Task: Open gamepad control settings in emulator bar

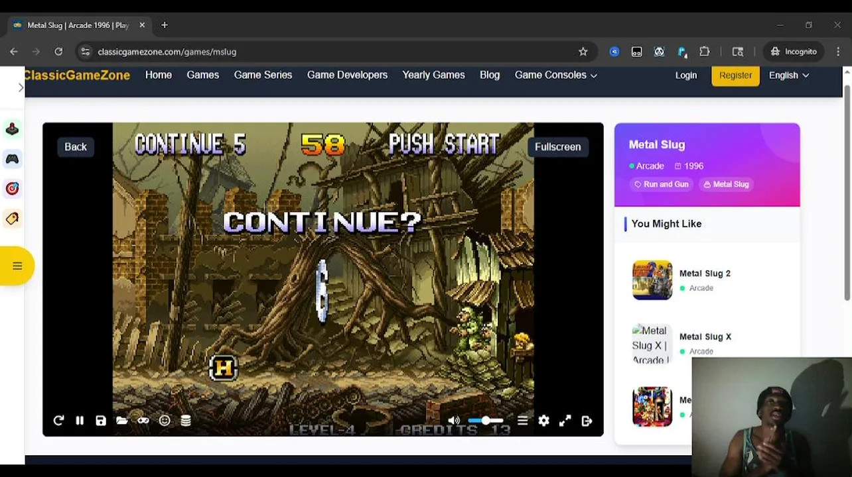Action: tap(143, 421)
